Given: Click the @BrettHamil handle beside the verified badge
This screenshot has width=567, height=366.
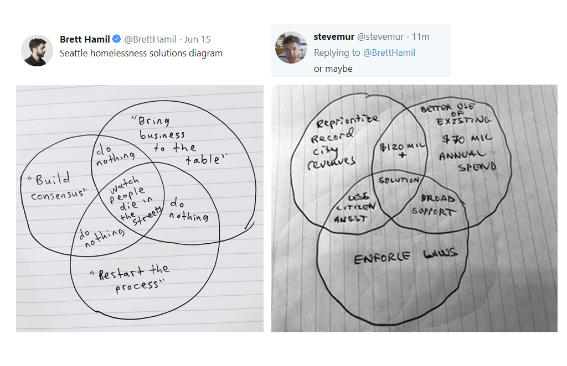Looking at the screenshot, I should (150, 39).
